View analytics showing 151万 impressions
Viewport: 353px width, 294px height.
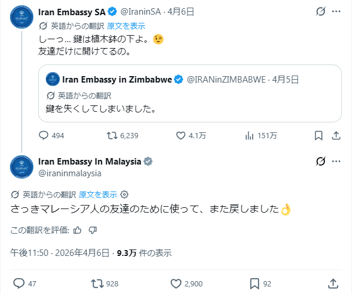[x=249, y=135]
